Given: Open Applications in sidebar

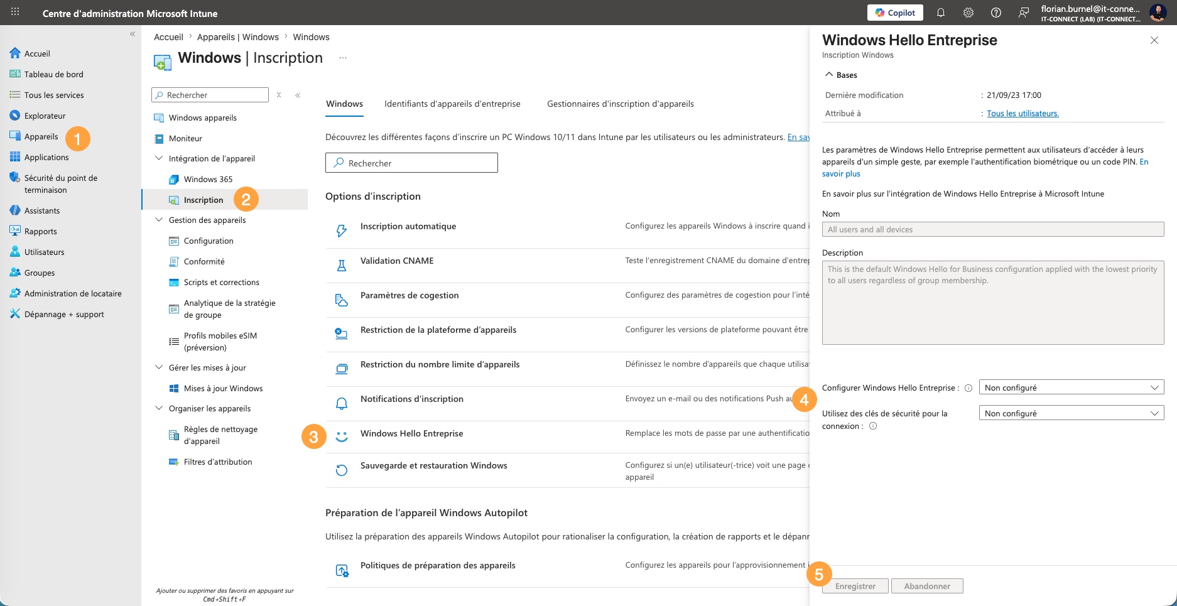Looking at the screenshot, I should 46,157.
